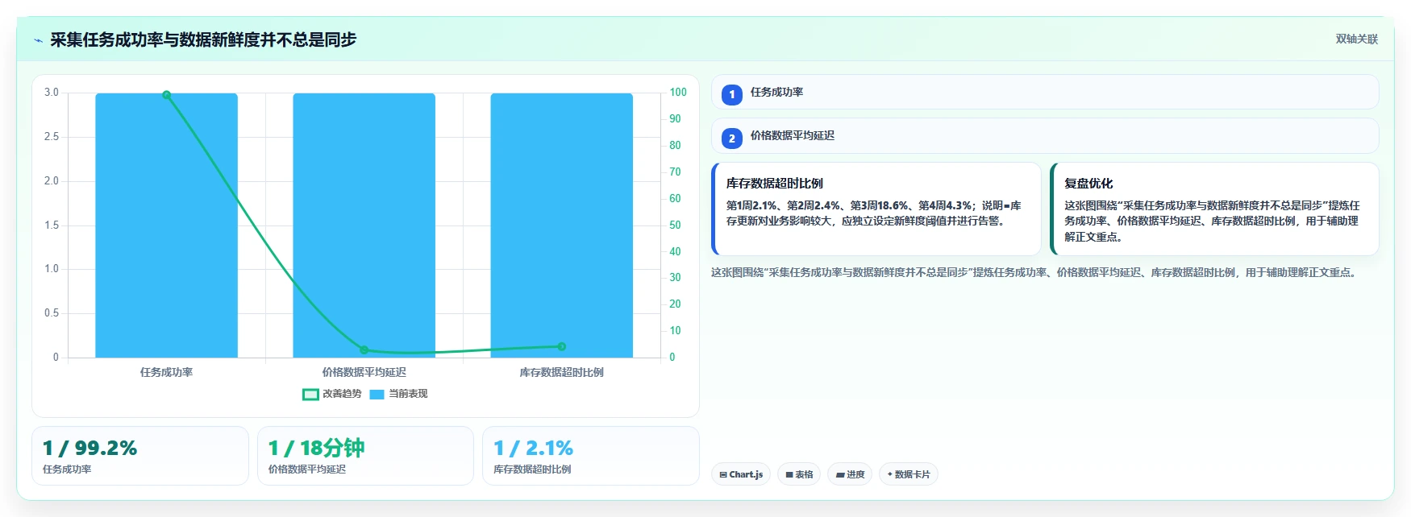This screenshot has width=1411, height=517.
Task: Open the 价格数据平均延迟 list row
Action: pyautogui.click(x=1045, y=136)
